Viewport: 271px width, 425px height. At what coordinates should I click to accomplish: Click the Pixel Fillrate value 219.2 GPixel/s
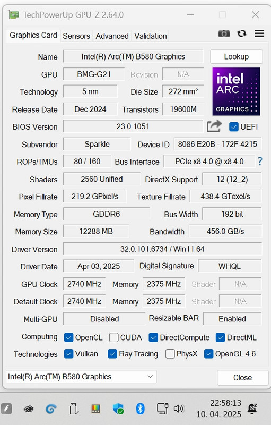pos(95,197)
